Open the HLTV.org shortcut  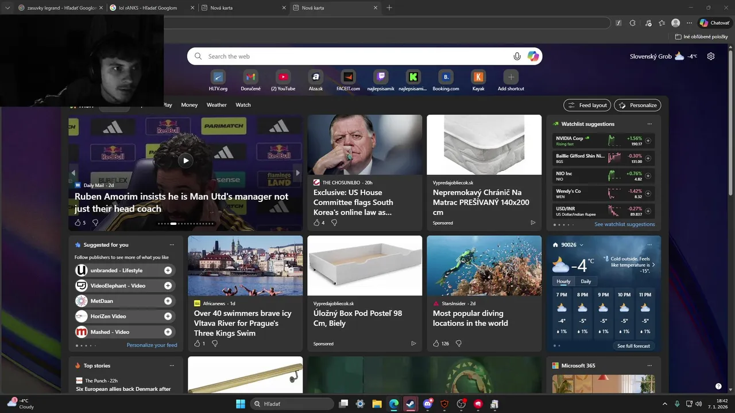[x=218, y=76]
